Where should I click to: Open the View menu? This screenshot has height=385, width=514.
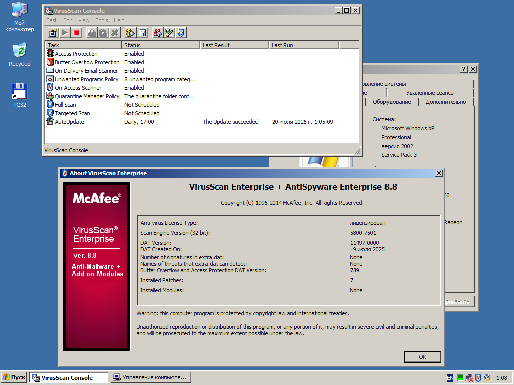click(84, 20)
